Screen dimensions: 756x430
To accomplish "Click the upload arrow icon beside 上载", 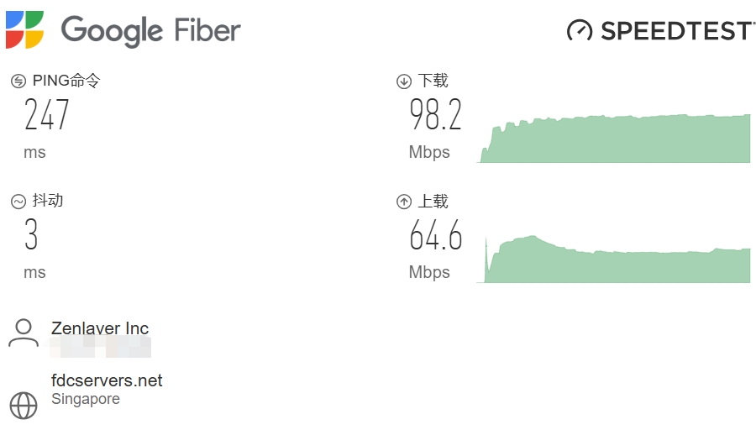I will [x=404, y=202].
